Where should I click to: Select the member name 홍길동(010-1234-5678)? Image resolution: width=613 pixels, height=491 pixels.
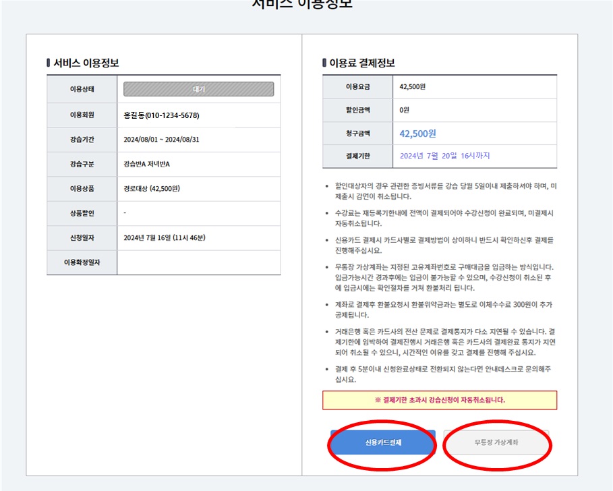pyautogui.click(x=161, y=115)
